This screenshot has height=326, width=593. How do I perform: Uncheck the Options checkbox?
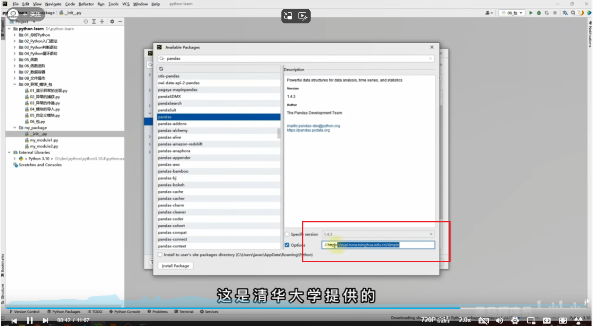287,245
